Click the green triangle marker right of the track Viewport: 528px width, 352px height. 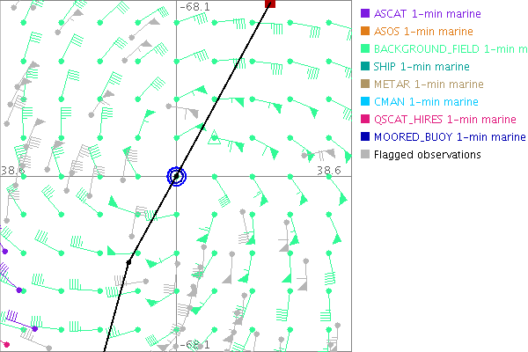(212, 138)
